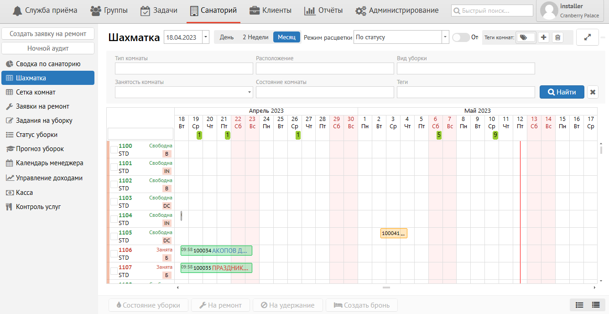Expand the 'По статусу' coloring mode dropdown
Viewport: 609px width, 314px height.
point(445,37)
